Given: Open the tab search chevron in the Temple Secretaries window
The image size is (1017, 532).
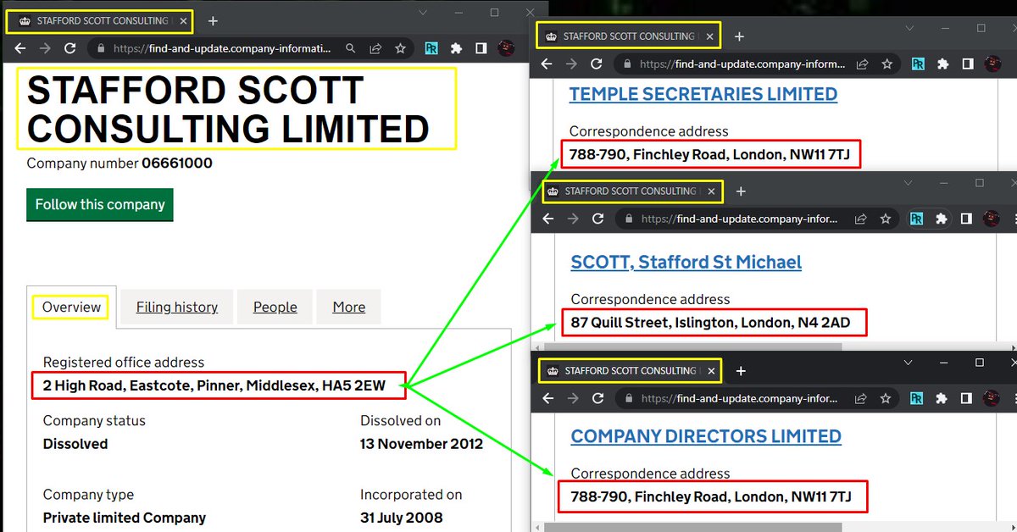Looking at the screenshot, I should 909,28.
